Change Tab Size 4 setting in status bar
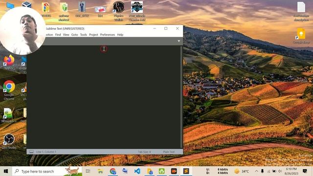This screenshot has height=176, width=313. click(144, 152)
